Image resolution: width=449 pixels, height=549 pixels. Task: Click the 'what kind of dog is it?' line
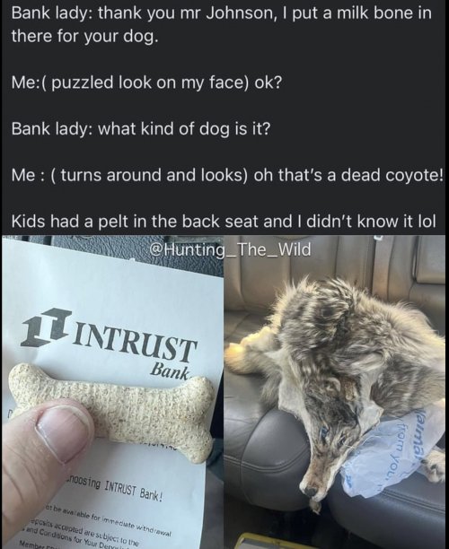[x=141, y=129]
